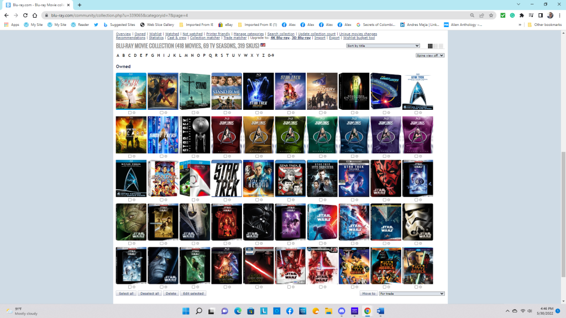Expand the Spine view off dropdown

[430, 56]
